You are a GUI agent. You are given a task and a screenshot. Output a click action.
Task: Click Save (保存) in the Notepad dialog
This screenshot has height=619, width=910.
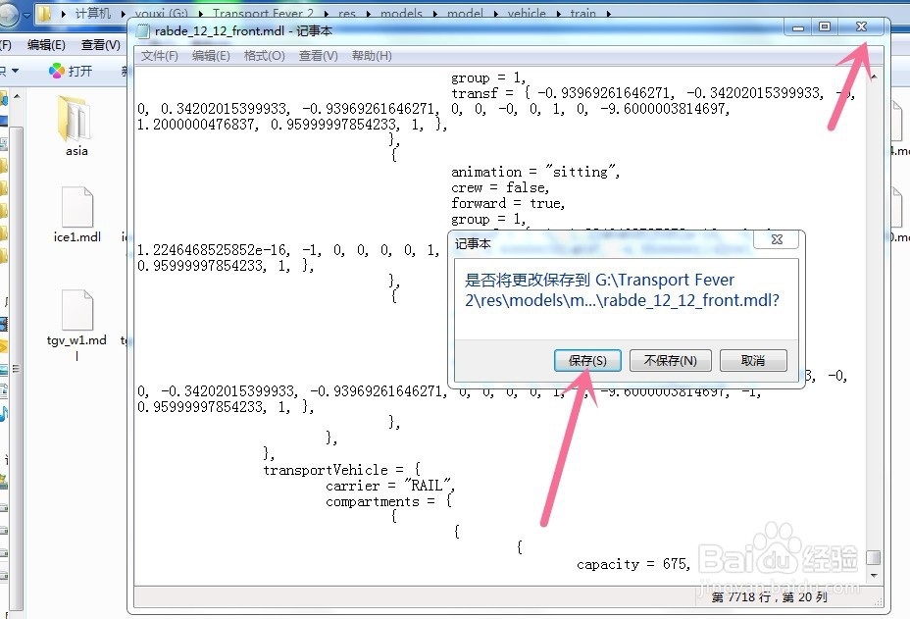587,360
